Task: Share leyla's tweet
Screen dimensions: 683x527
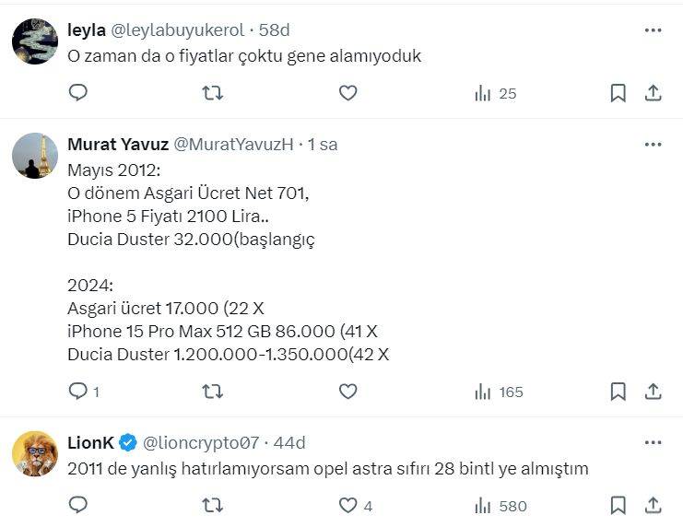Action: coord(653,93)
